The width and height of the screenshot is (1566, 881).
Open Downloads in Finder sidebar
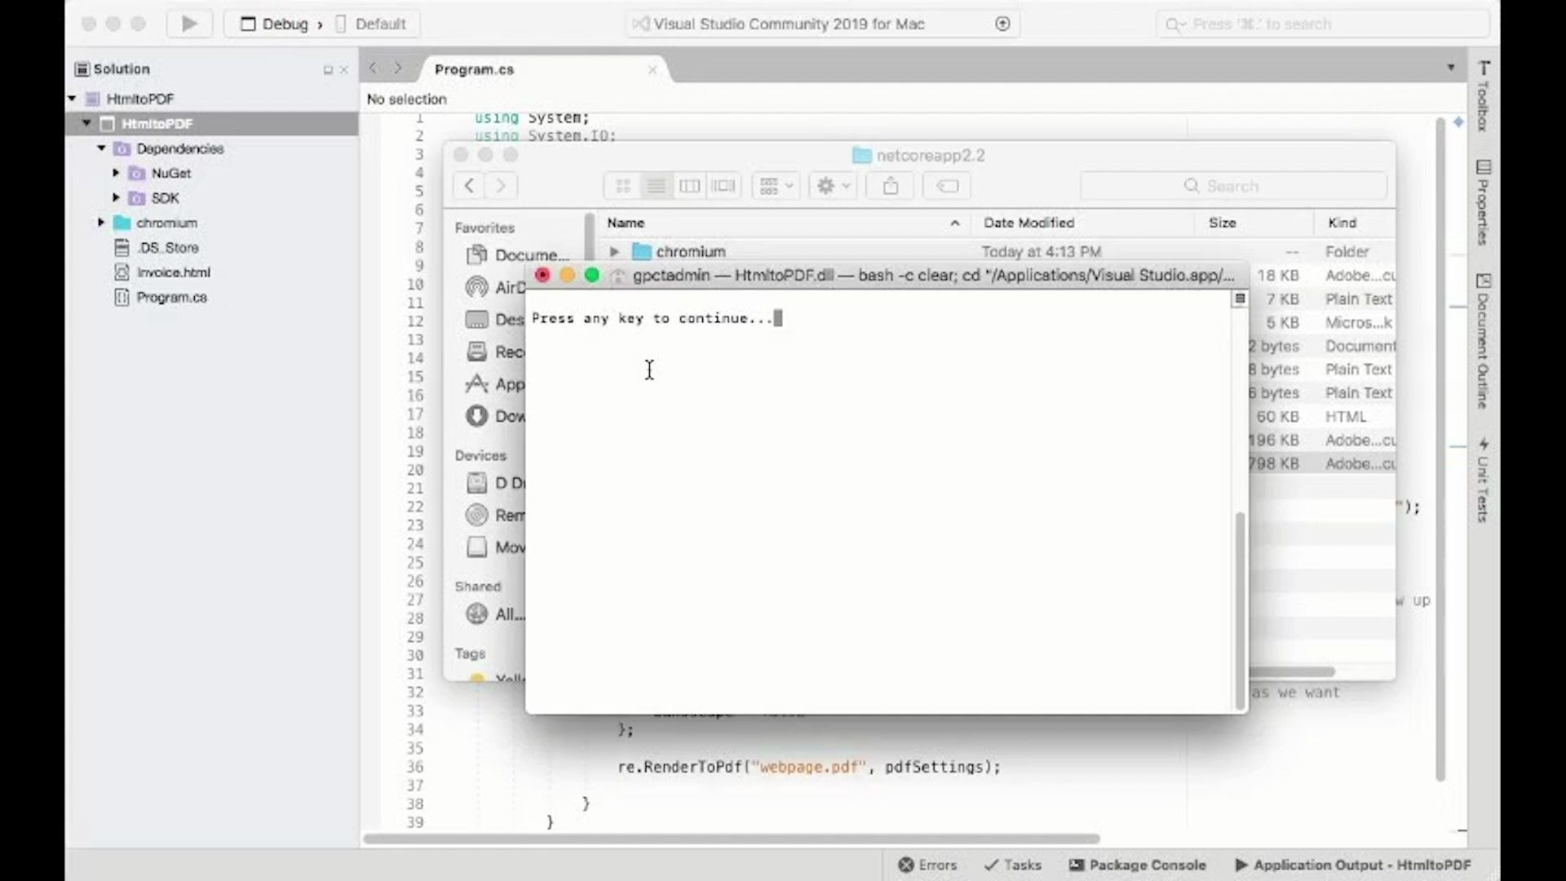point(494,416)
